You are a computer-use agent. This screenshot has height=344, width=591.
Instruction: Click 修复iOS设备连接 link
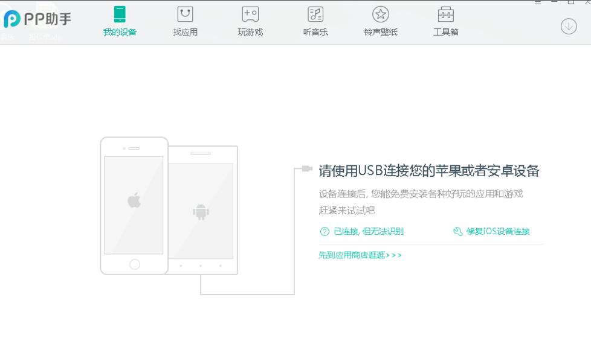(x=498, y=231)
